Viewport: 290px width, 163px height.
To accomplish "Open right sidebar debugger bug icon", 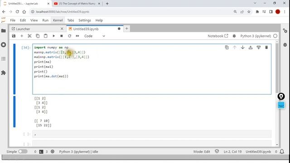I will click(285, 44).
